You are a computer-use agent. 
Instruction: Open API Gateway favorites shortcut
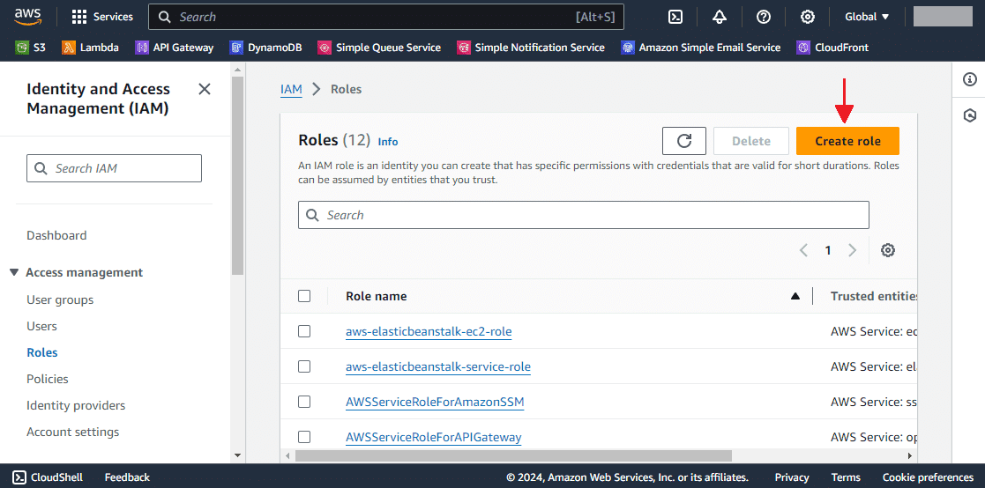[175, 47]
